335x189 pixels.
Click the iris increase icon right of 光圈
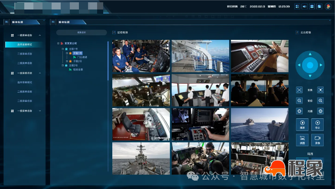point(321,111)
